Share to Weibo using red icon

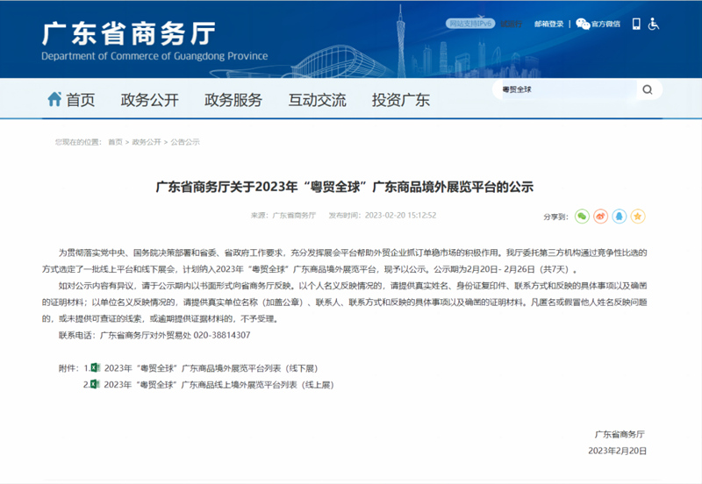coord(600,215)
